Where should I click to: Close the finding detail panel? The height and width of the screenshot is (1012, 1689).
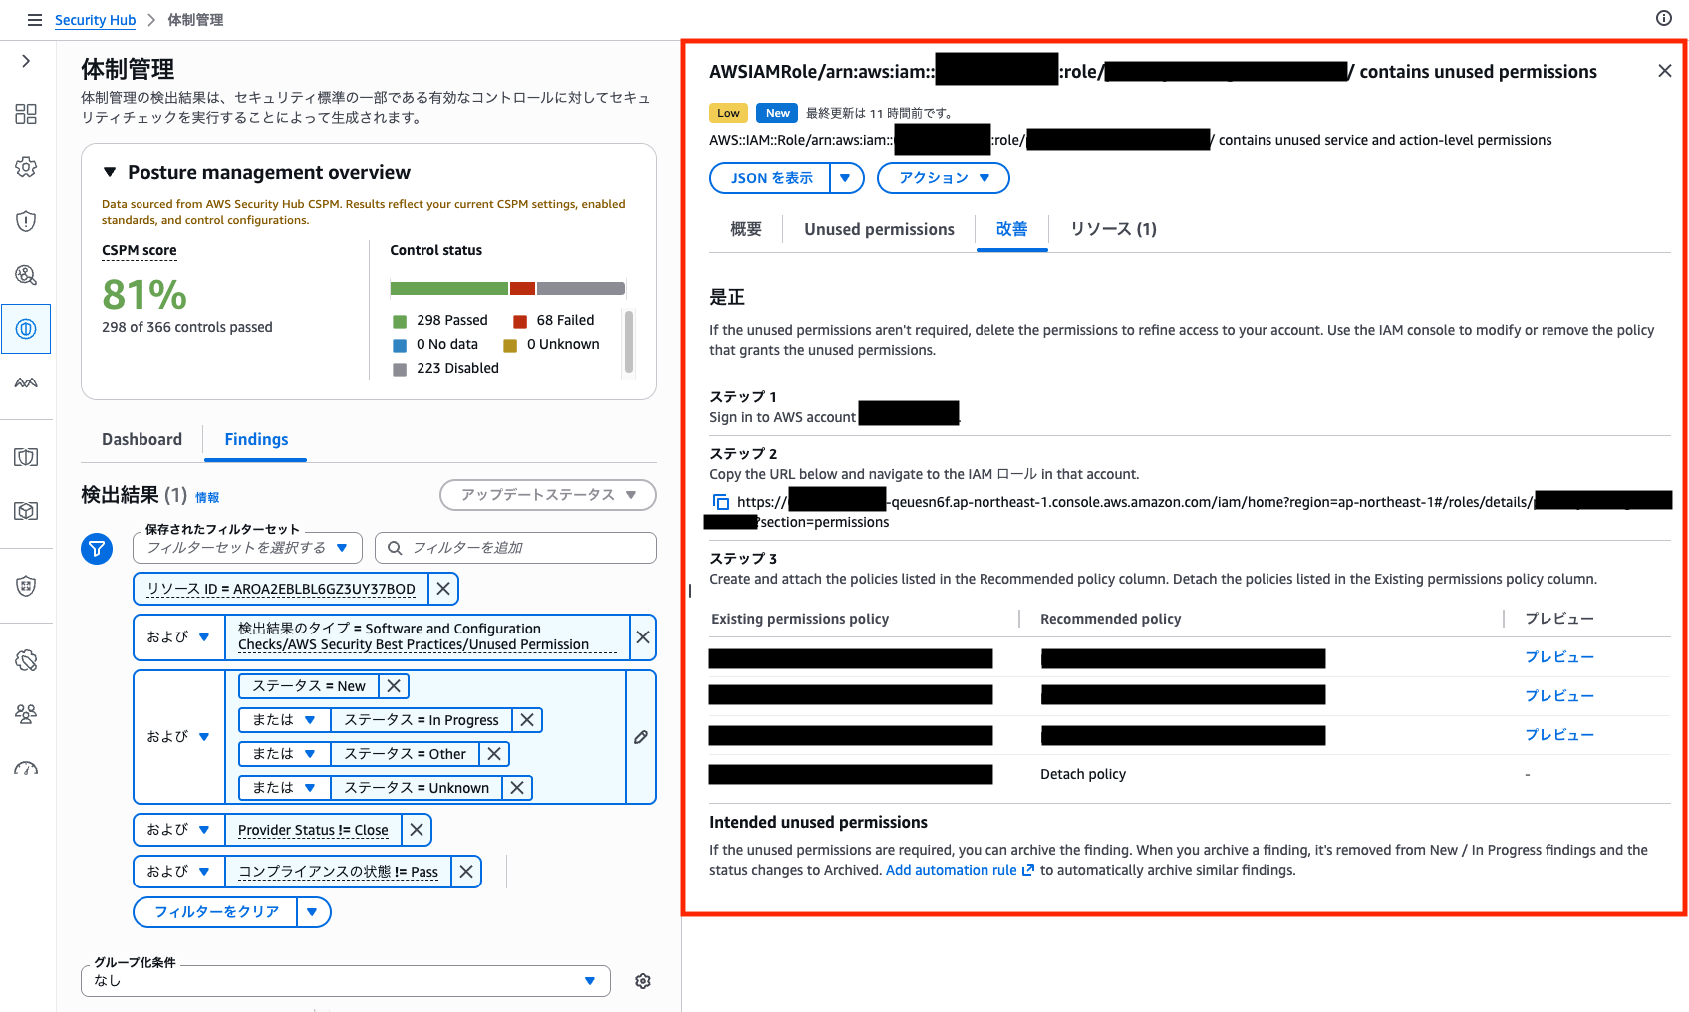click(1665, 71)
